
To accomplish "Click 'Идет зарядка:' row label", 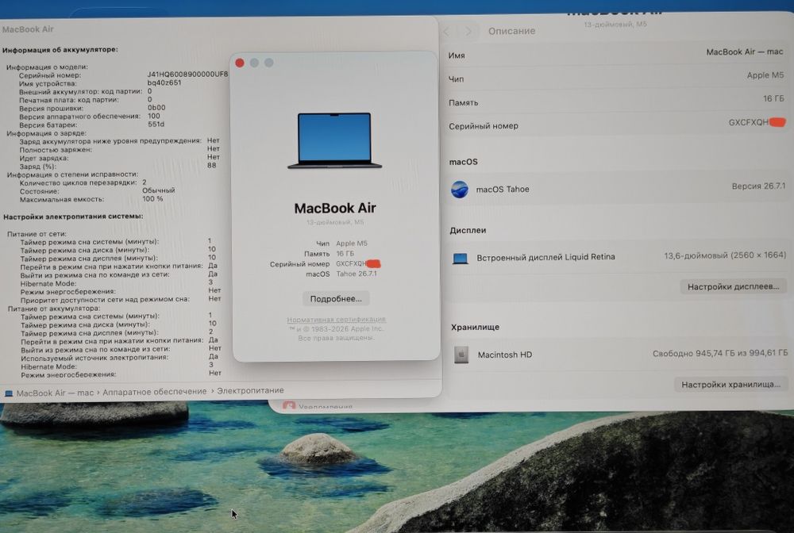I will 44,159.
